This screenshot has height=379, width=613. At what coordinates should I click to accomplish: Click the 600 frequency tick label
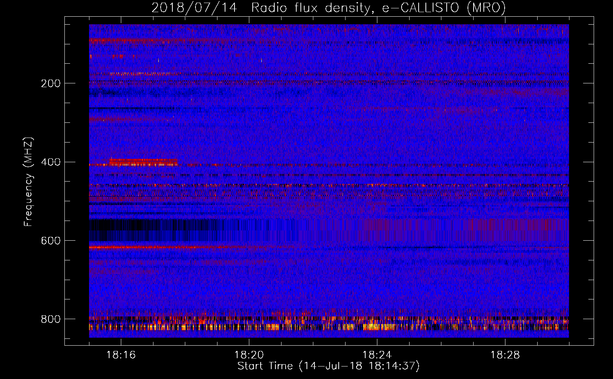click(x=51, y=241)
